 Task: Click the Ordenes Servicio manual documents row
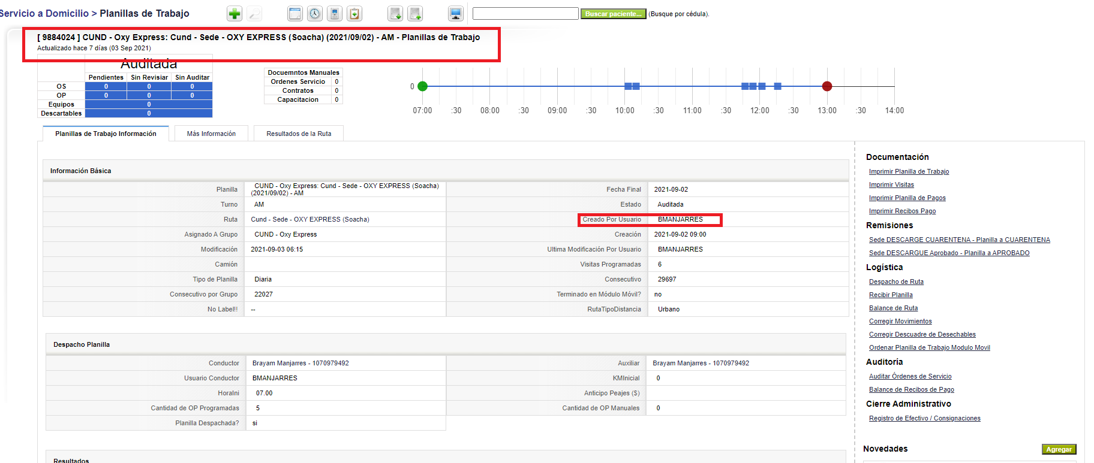click(x=303, y=81)
